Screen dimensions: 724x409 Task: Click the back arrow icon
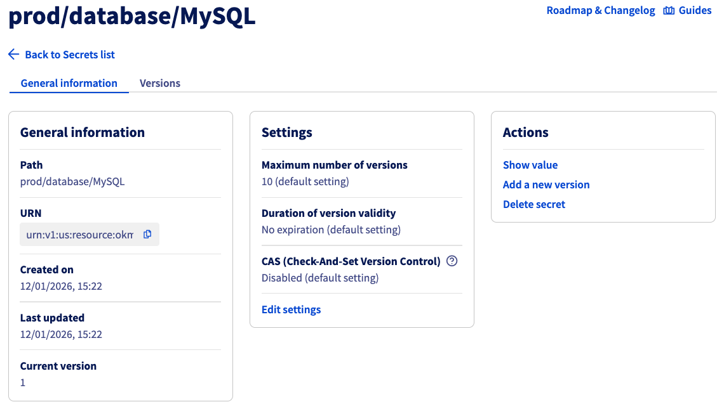[14, 55]
